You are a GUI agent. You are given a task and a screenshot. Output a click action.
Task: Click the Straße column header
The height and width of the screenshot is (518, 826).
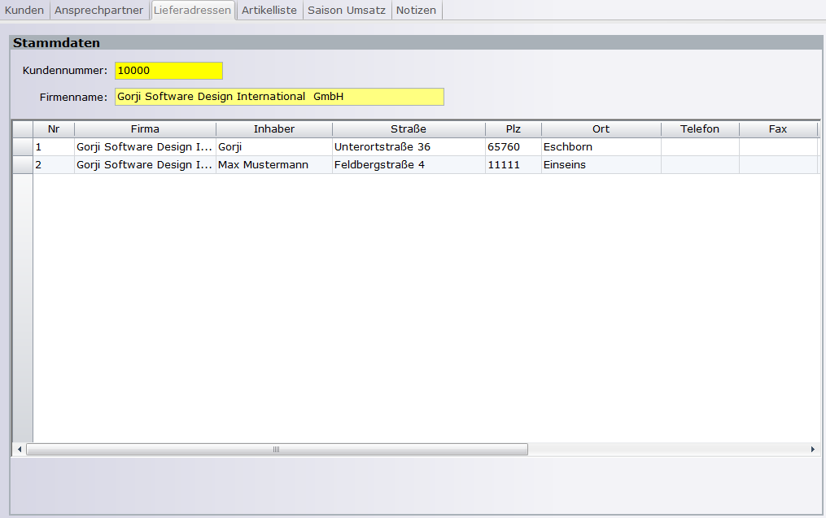408,129
